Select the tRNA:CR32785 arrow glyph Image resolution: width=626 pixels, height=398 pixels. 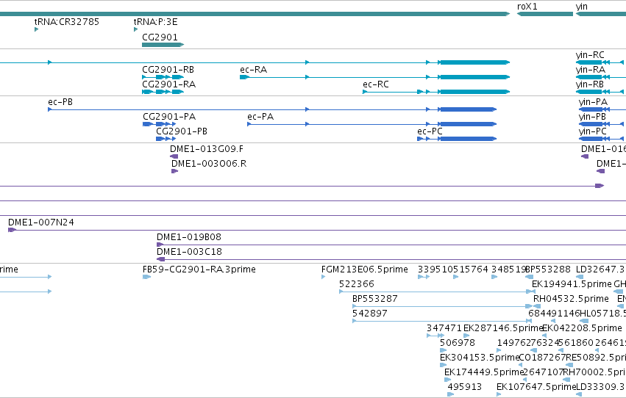36,29
